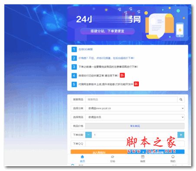The height and width of the screenshot is (171, 196).
Task: Expand the 选择分类 category dropdown
Action: (x=135, y=108)
